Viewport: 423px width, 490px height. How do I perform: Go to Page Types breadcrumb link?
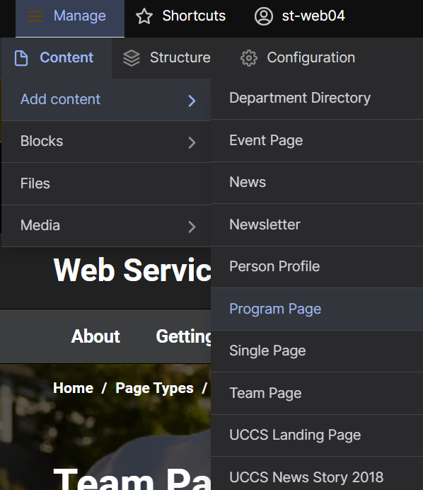click(154, 389)
